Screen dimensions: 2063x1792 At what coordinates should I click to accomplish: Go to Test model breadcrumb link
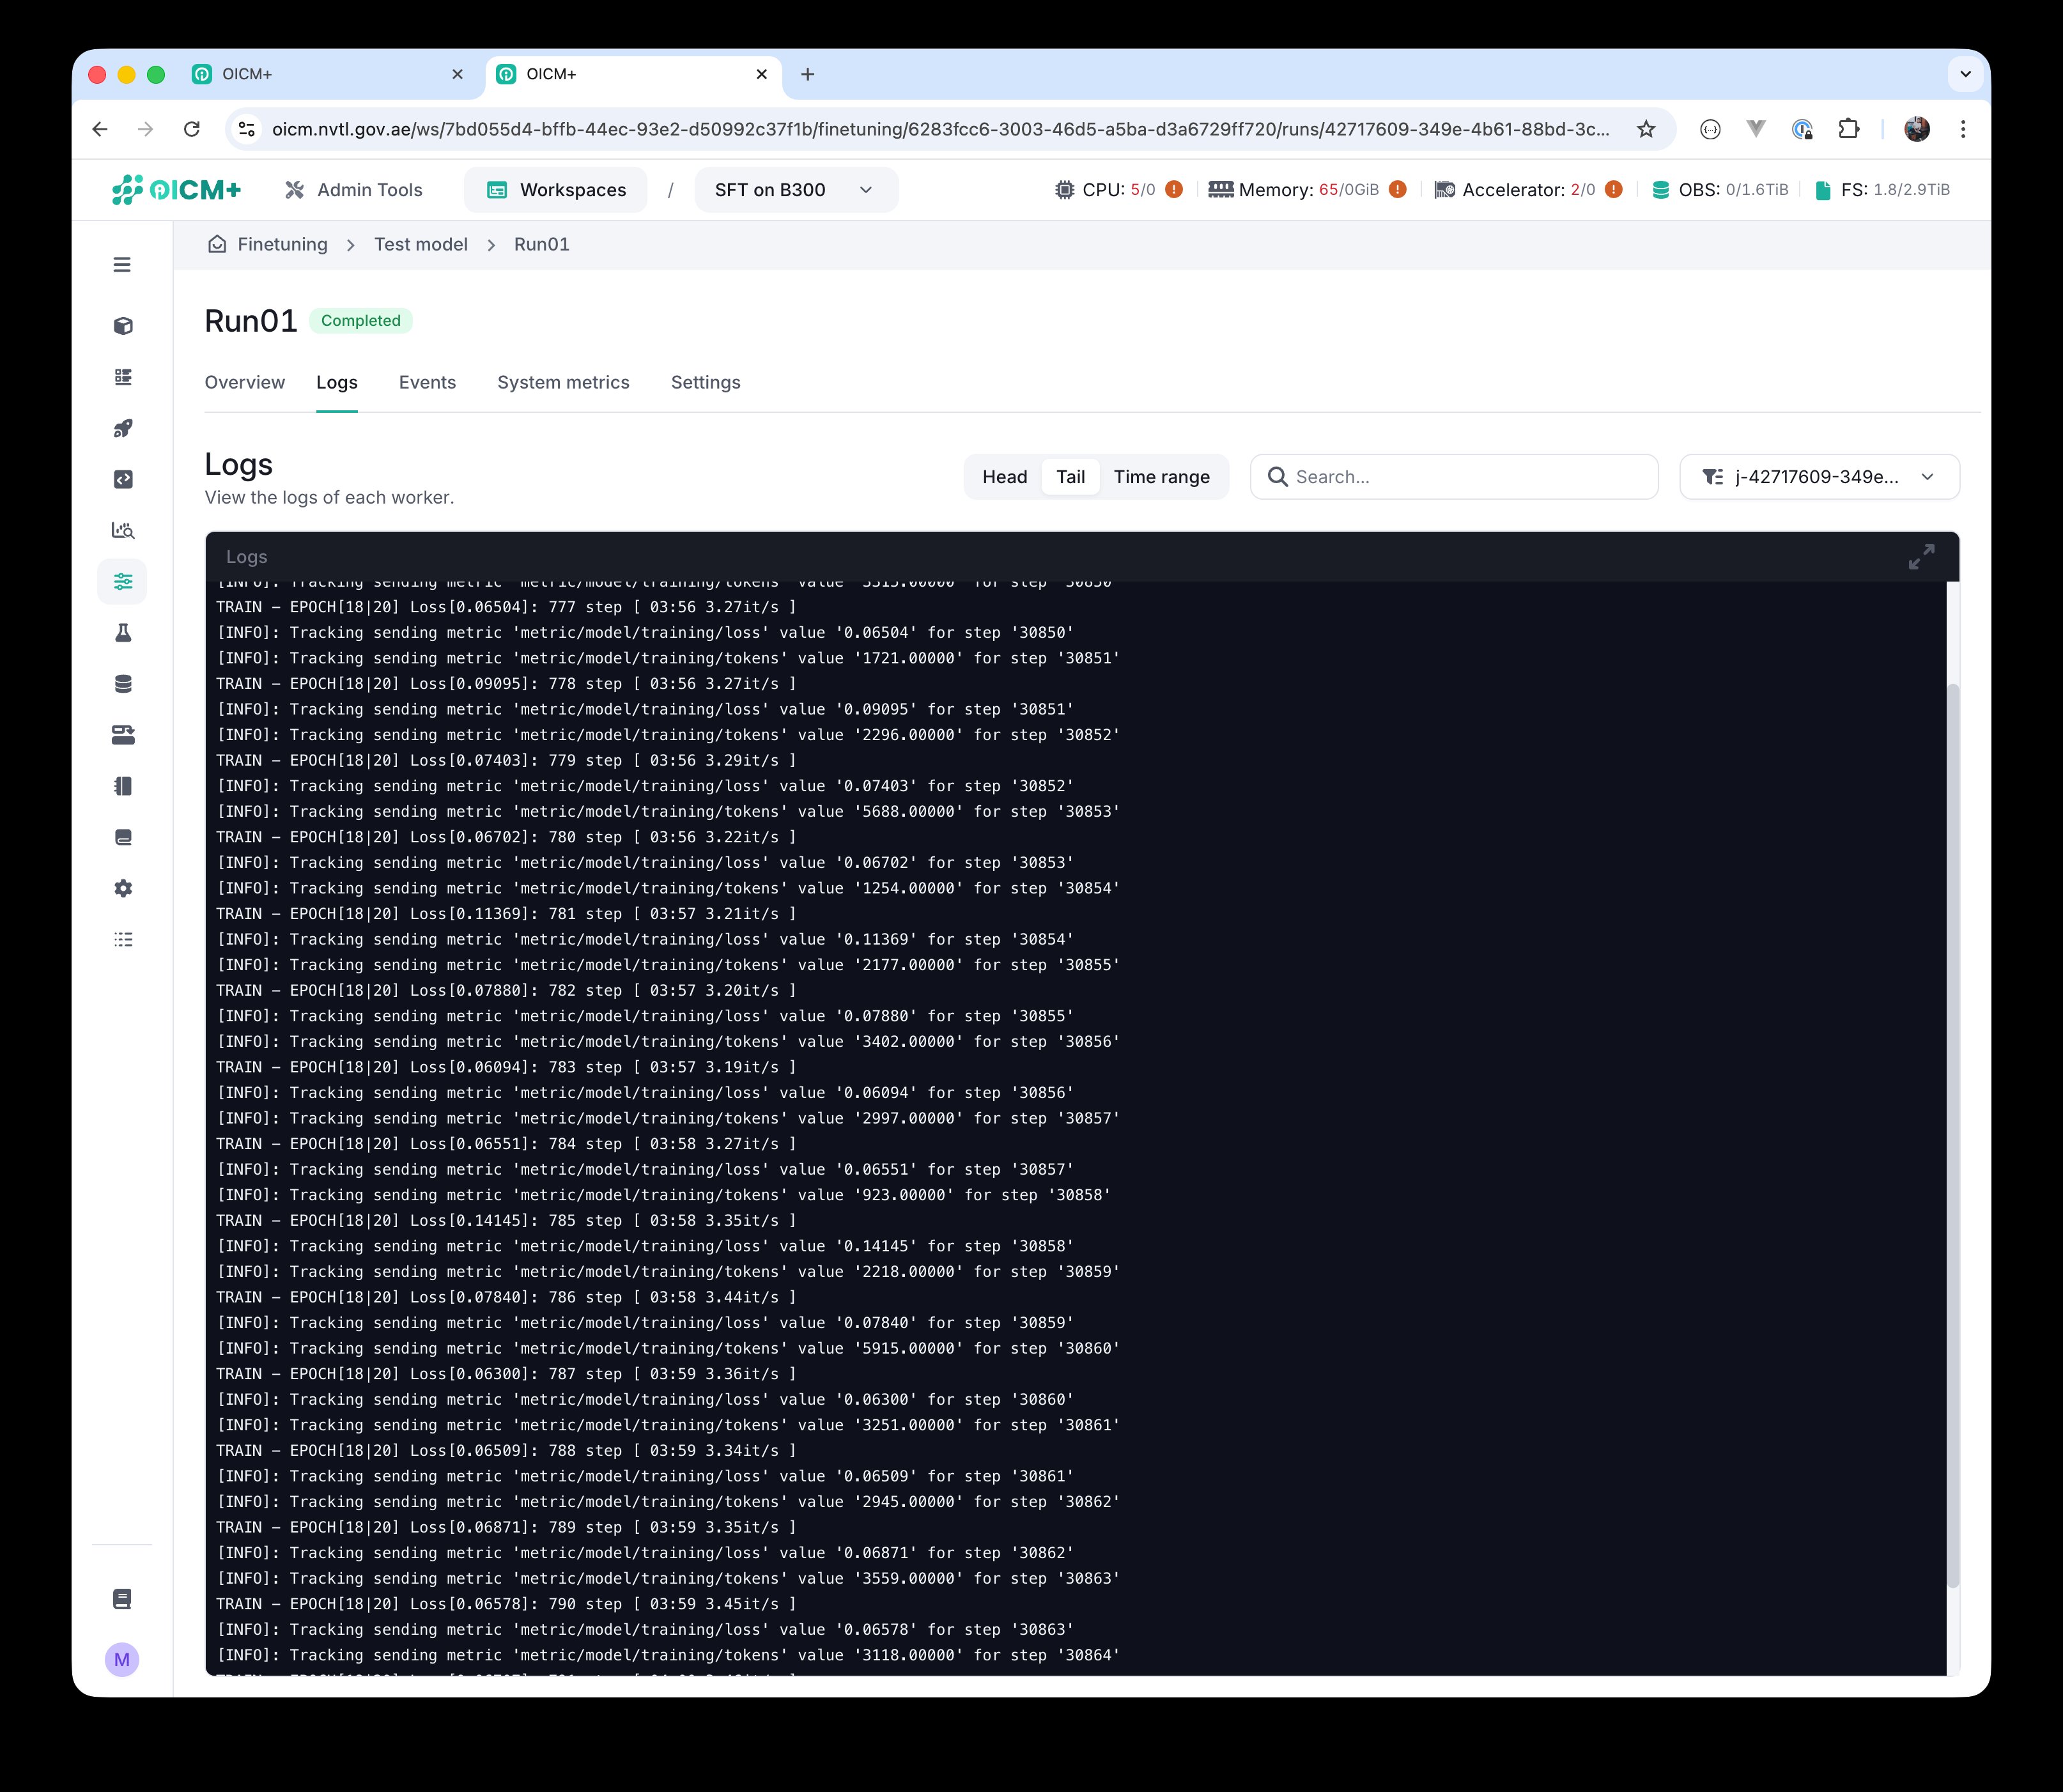point(421,244)
